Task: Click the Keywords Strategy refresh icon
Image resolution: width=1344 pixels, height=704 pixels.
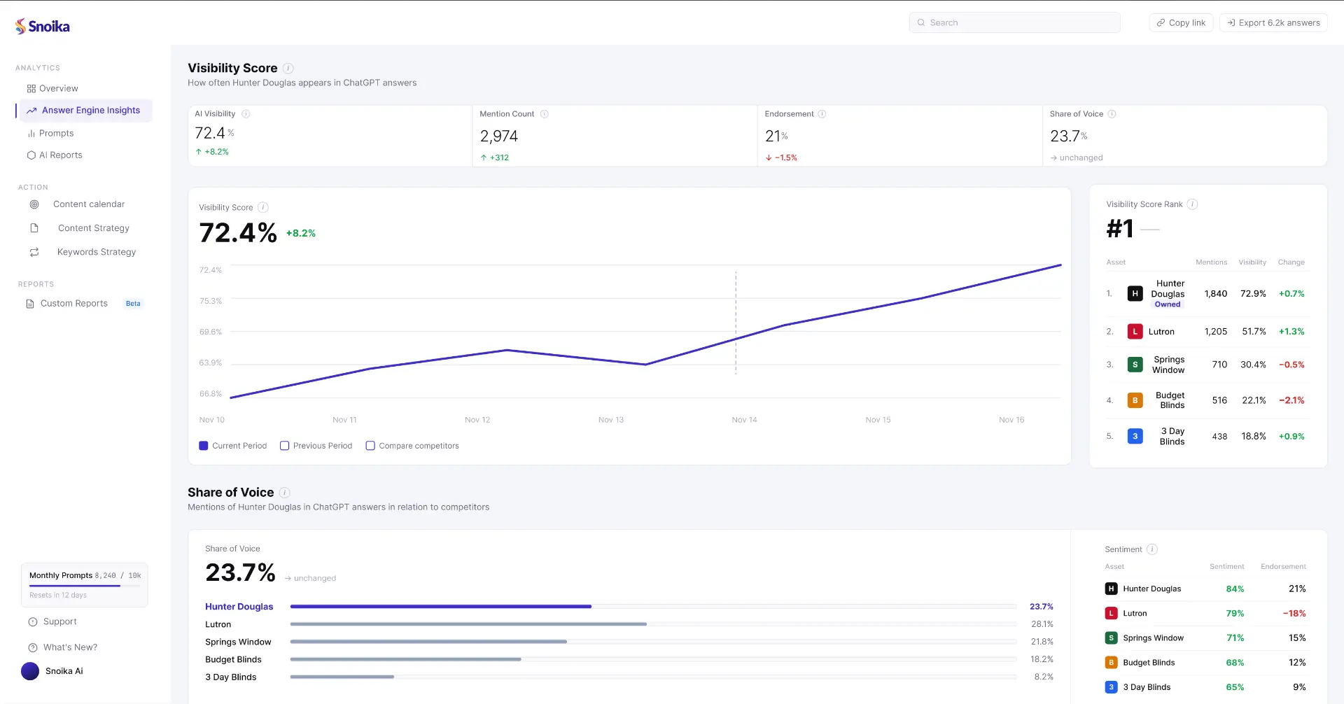Action: (x=34, y=251)
